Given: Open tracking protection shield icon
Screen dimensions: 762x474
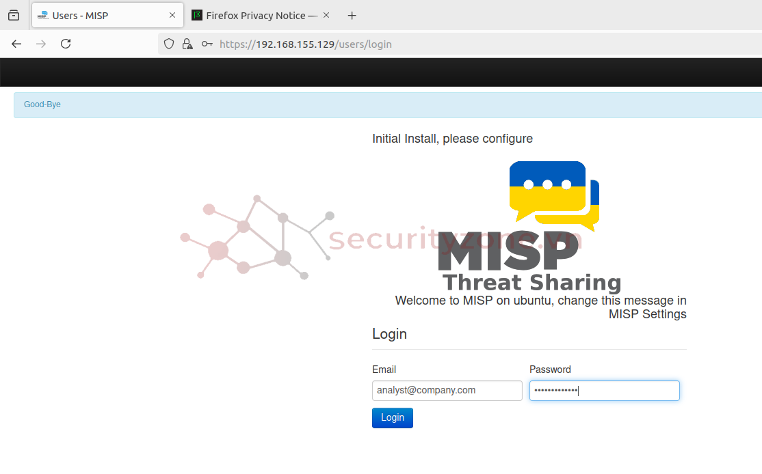Looking at the screenshot, I should tap(169, 44).
